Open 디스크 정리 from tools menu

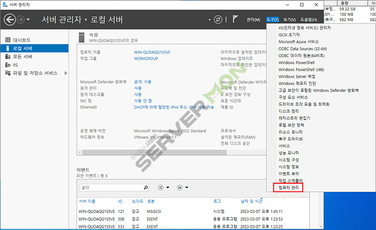pos(288,111)
